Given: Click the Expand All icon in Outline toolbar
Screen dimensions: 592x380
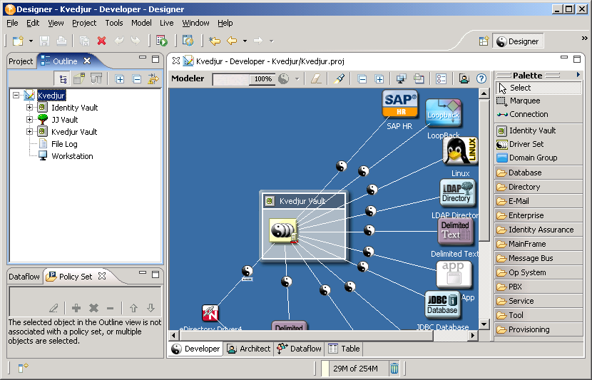Looking at the screenshot, I should pyautogui.click(x=120, y=79).
